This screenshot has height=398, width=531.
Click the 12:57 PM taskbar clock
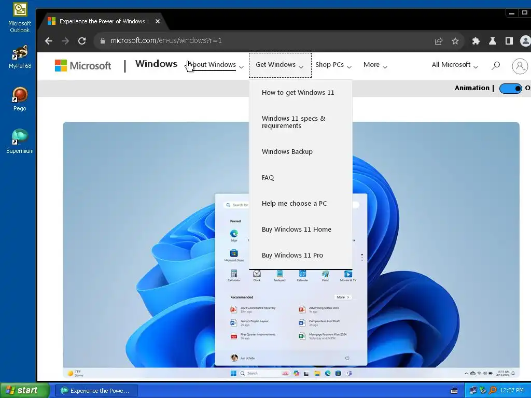click(x=512, y=391)
